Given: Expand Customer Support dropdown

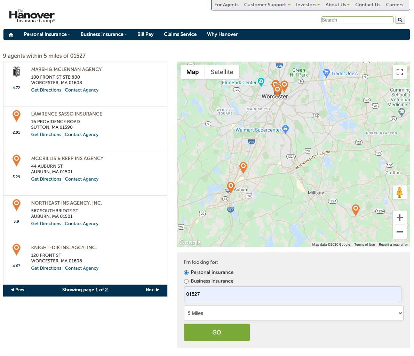Looking at the screenshot, I should 267,5.
